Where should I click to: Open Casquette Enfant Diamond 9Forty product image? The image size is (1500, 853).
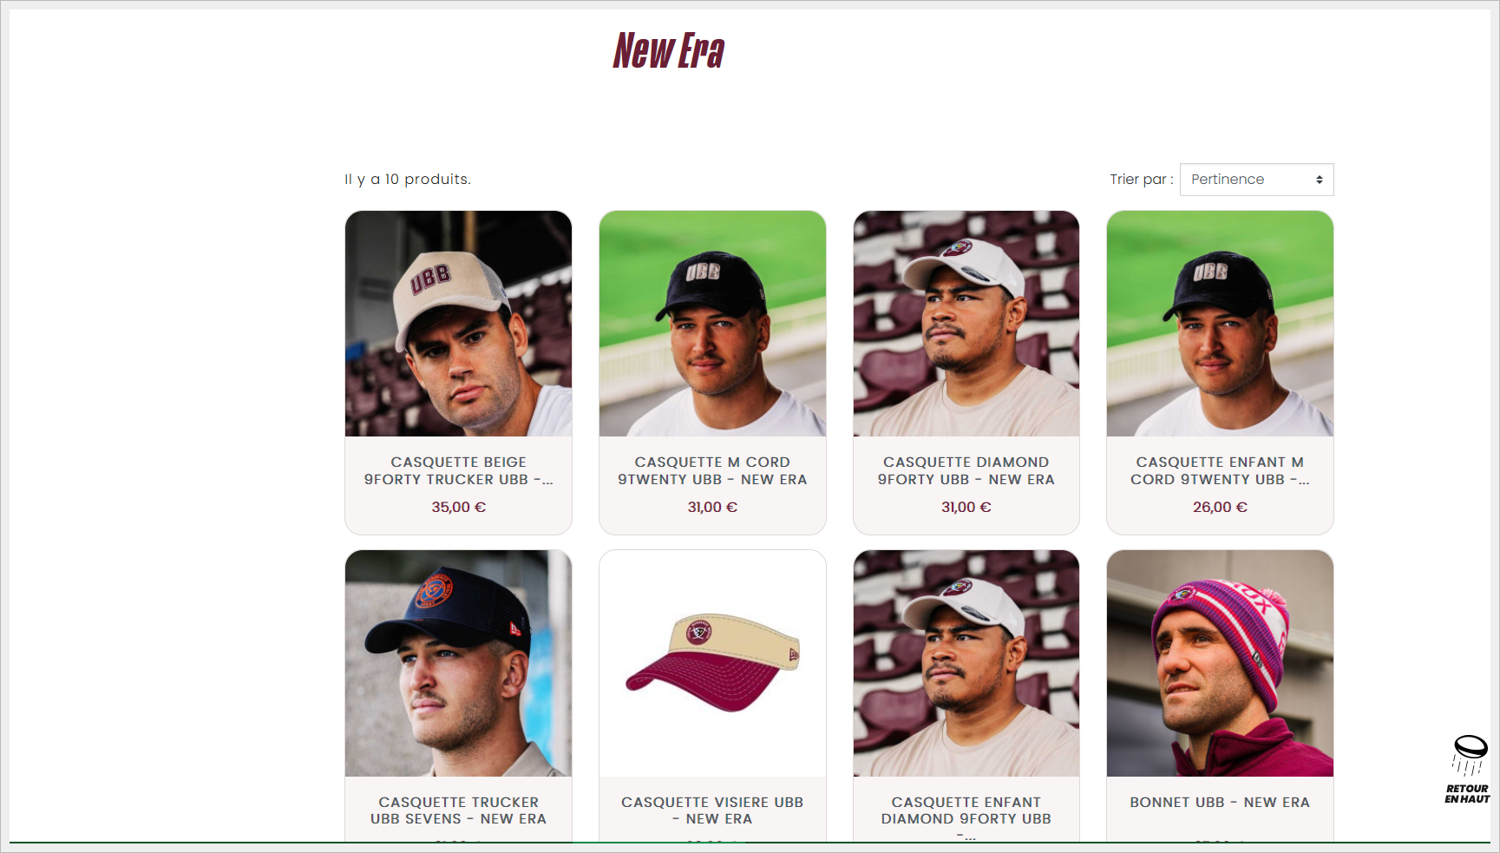(966, 663)
